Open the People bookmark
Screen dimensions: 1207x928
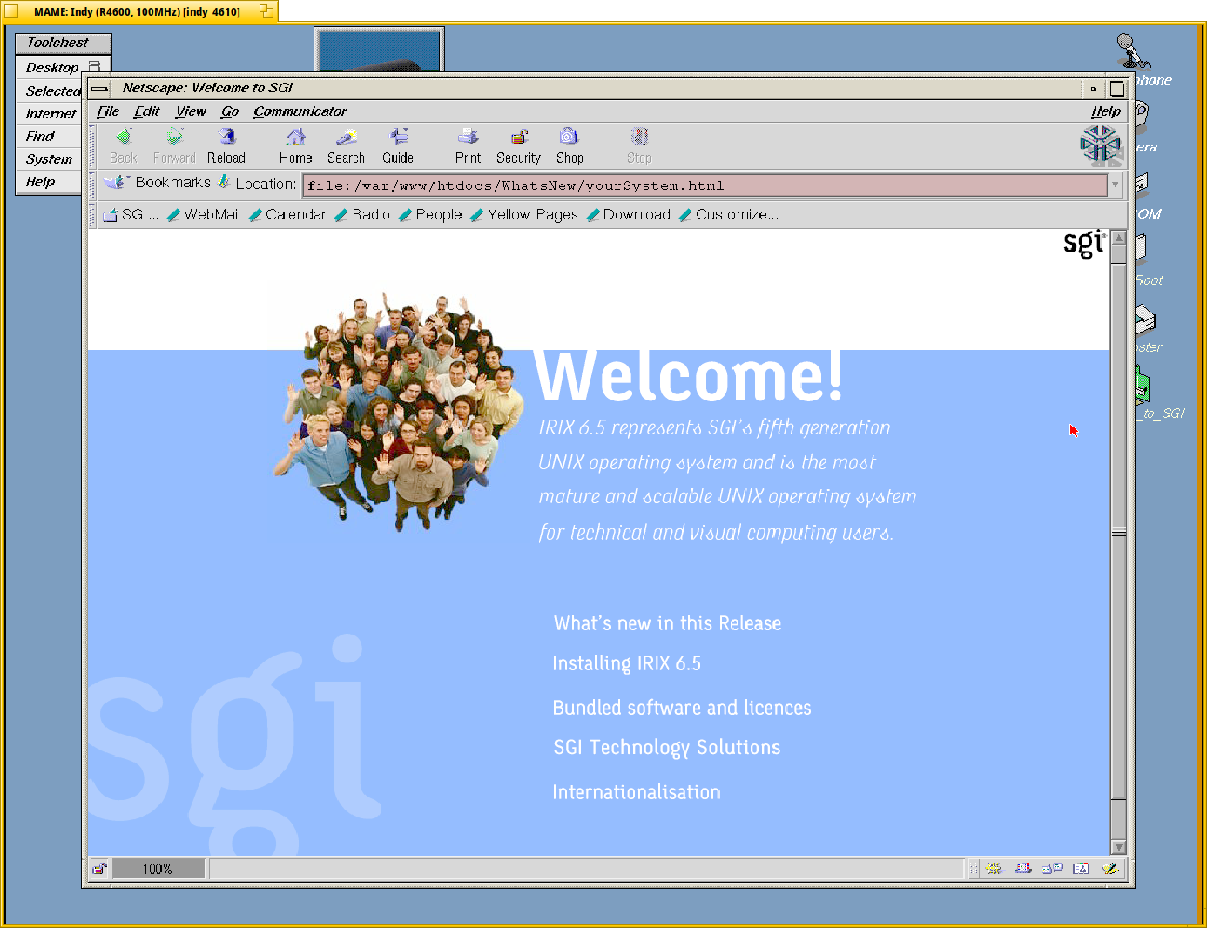tap(430, 214)
